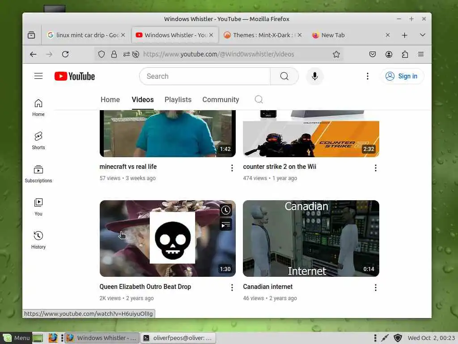Screen dimensions: 458x344
Task: Open options menu for counter strike 2 video
Action: pyautogui.click(x=376, y=168)
